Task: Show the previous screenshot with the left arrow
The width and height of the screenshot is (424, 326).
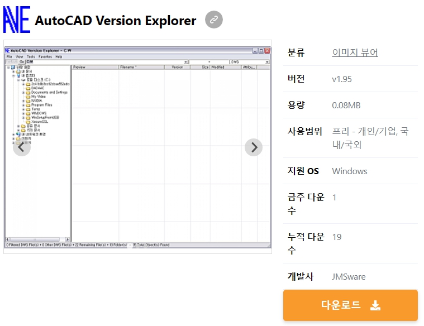Action: click(x=22, y=147)
